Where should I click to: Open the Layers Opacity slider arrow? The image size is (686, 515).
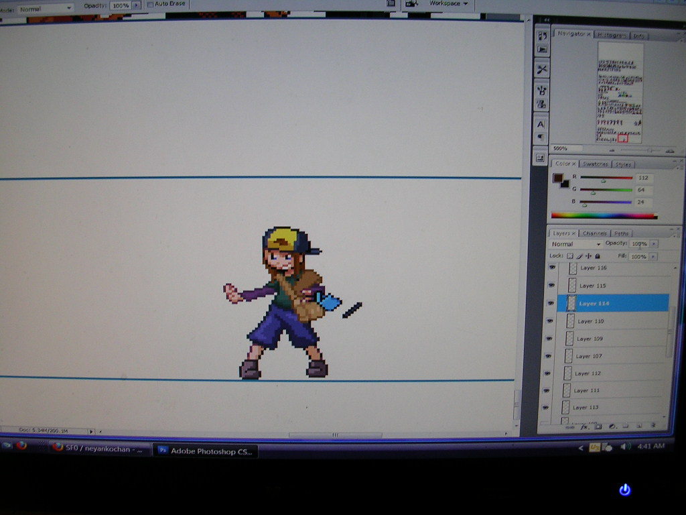coord(654,244)
